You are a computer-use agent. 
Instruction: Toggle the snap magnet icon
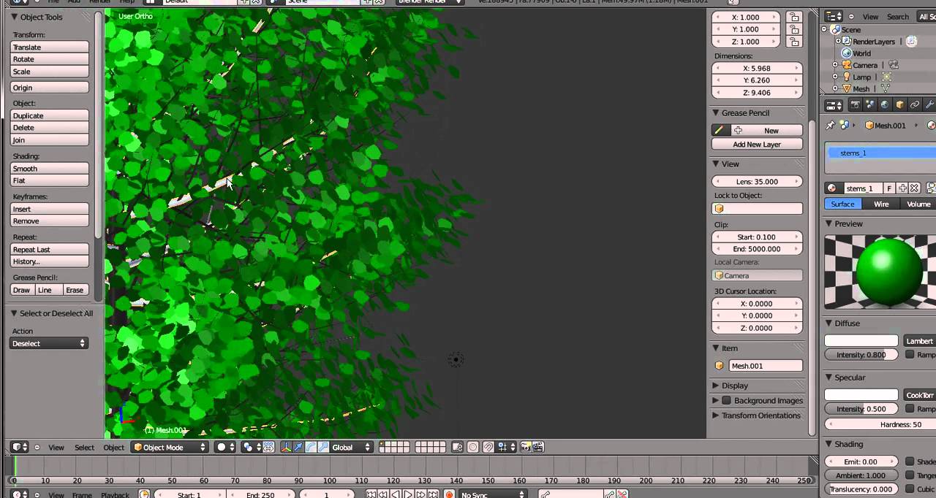[488, 447]
